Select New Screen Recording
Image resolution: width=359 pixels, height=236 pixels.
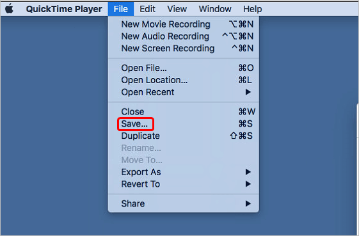click(184, 49)
